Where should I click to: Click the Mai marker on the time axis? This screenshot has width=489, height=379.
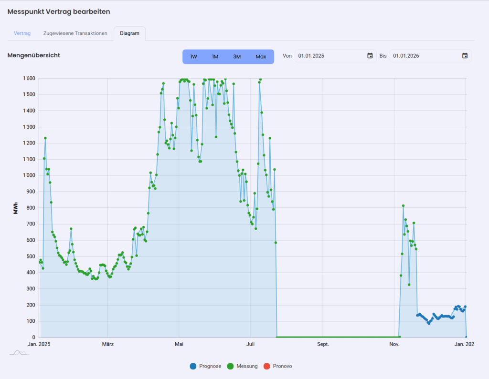(x=179, y=344)
